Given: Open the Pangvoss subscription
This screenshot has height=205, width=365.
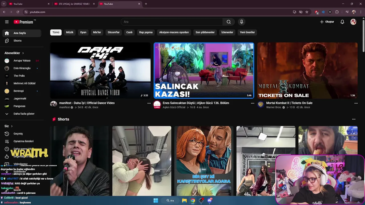Looking at the screenshot, I should pos(22,106).
